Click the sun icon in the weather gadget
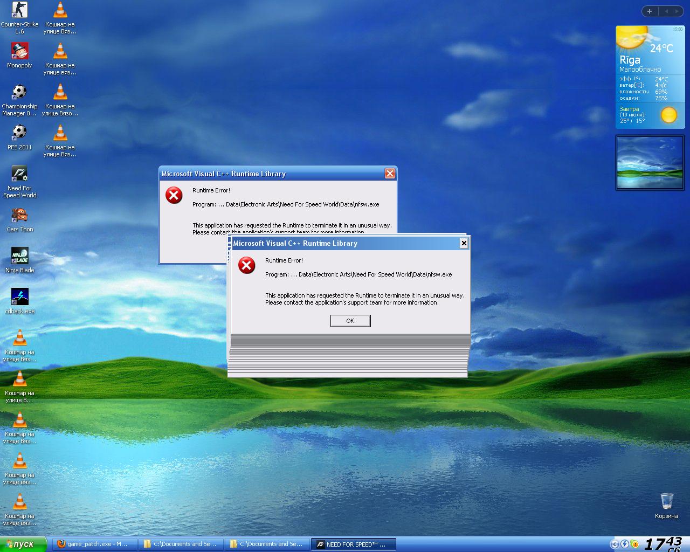 [632, 37]
